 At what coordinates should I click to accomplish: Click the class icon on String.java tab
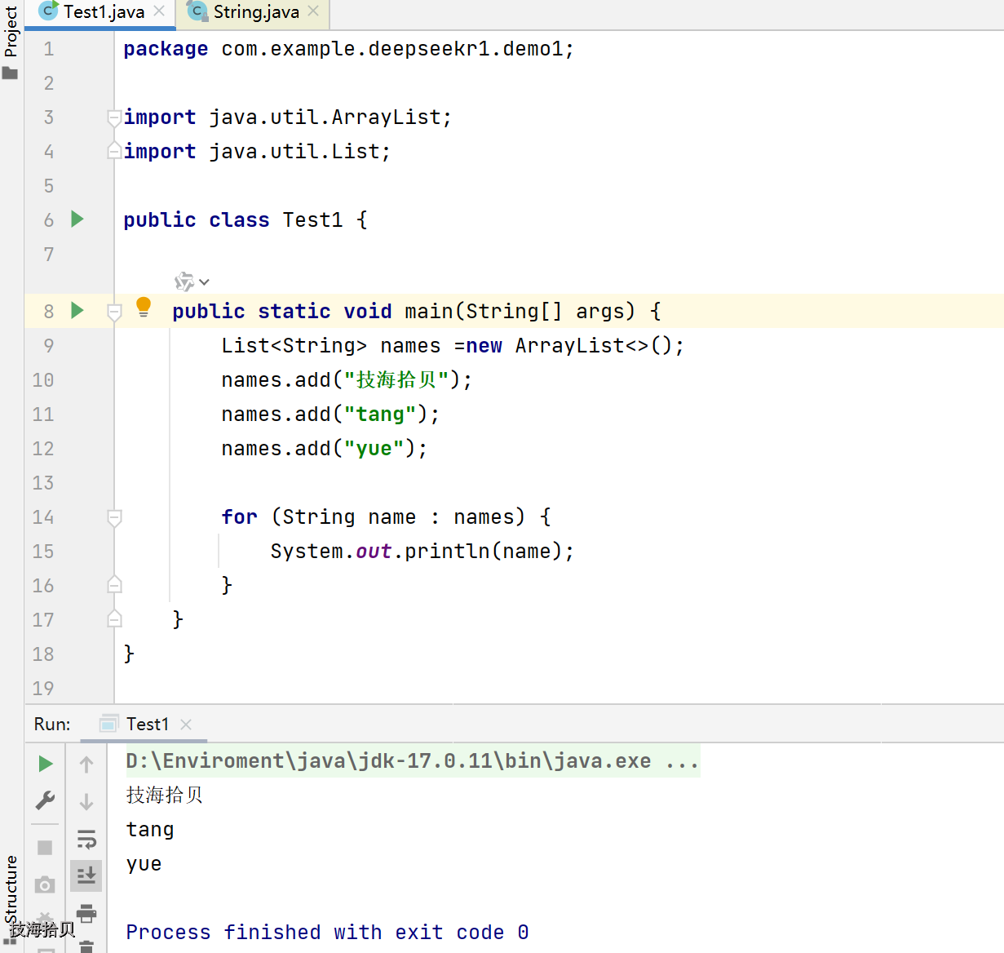coord(197,11)
